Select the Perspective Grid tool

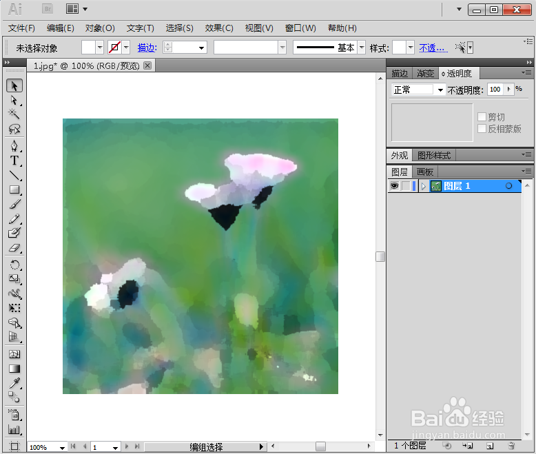(x=14, y=337)
